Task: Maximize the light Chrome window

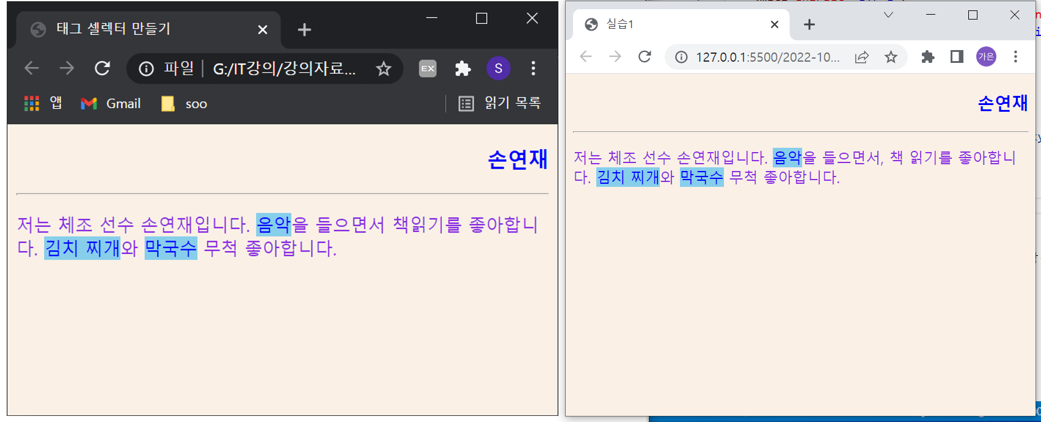Action: pos(973,15)
